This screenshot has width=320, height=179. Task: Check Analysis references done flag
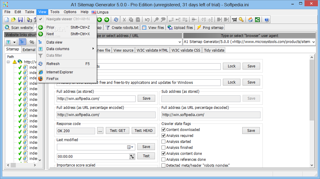pyautogui.click(x=164, y=159)
